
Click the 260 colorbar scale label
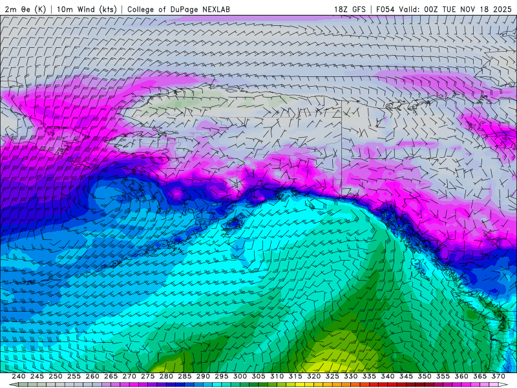tap(92, 376)
